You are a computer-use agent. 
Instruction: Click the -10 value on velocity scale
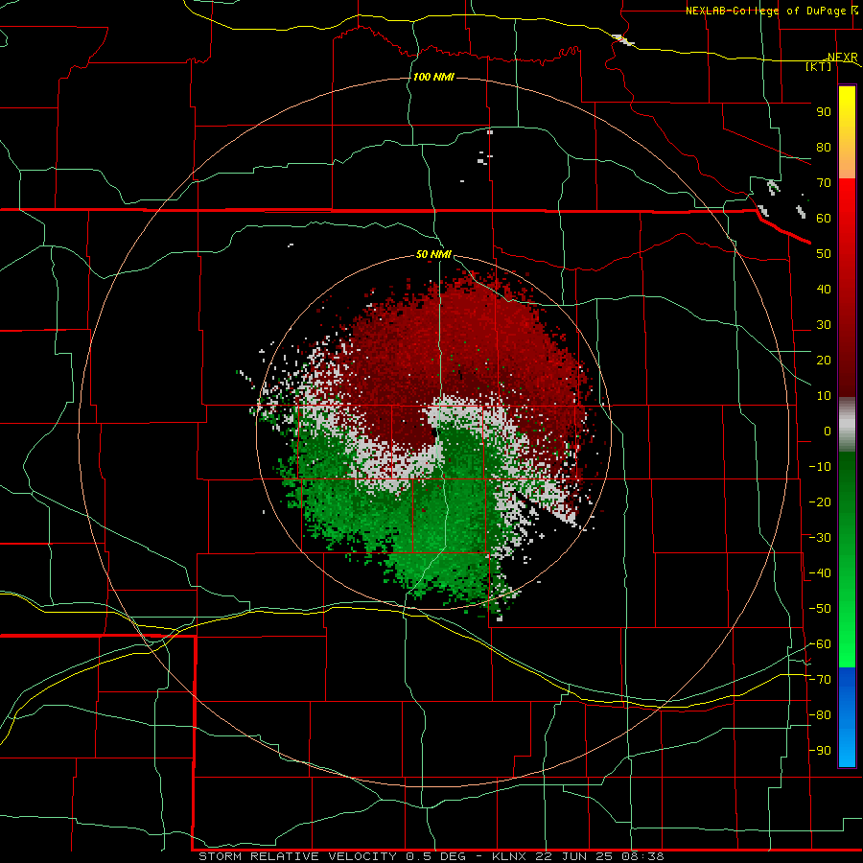[x=820, y=467]
